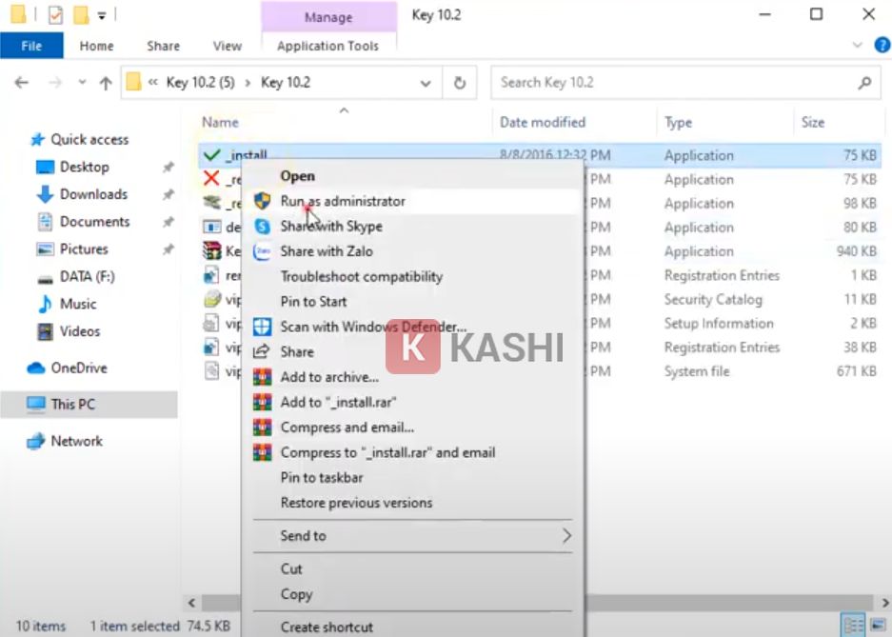
Task: Open the File menu tab
Action: [x=31, y=46]
